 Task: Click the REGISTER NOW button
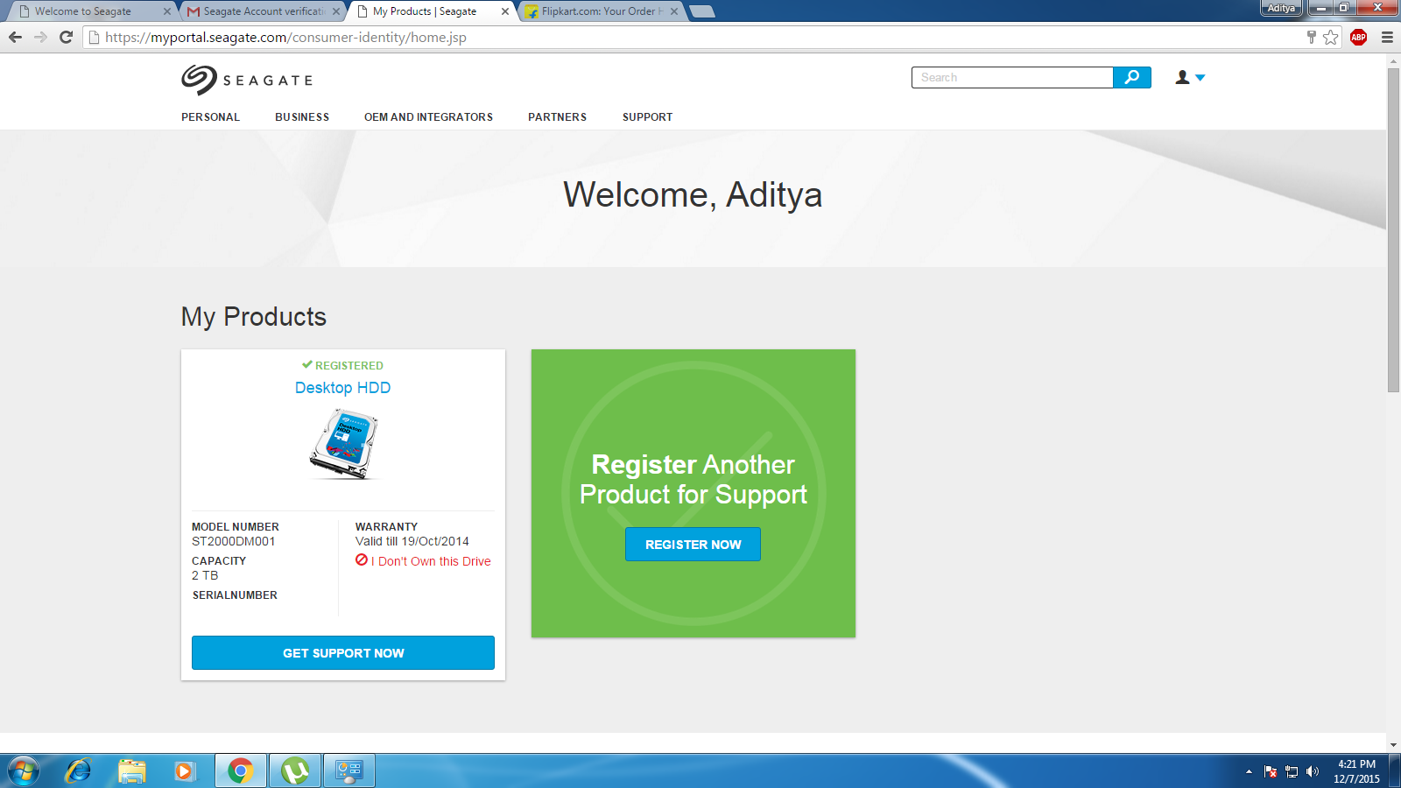point(693,545)
